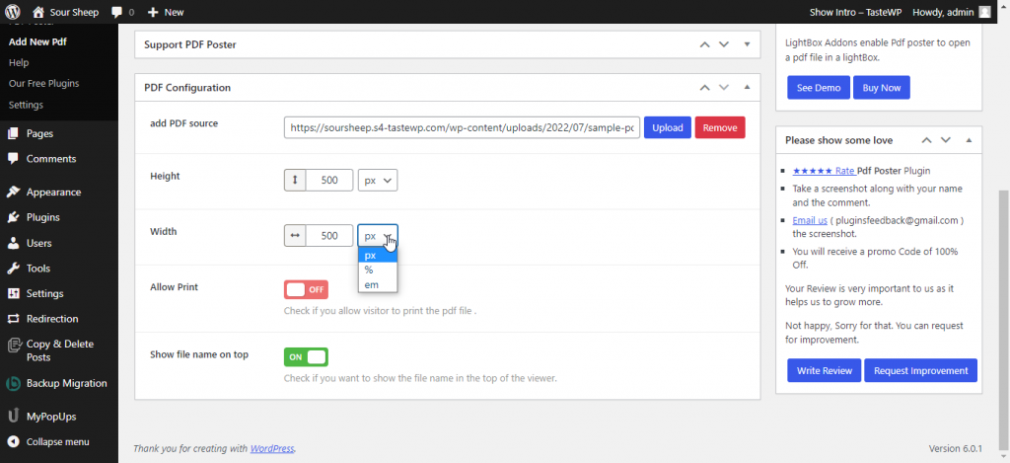Click the Sour Sheep home icon
Image resolution: width=1010 pixels, height=463 pixels.
point(38,12)
